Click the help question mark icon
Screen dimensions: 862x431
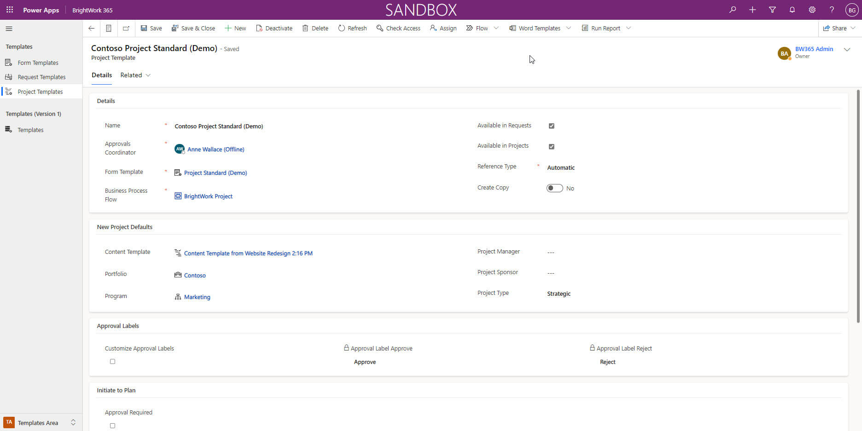832,10
